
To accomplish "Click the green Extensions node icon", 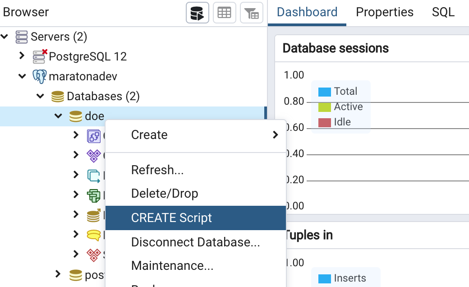I will tap(93, 195).
